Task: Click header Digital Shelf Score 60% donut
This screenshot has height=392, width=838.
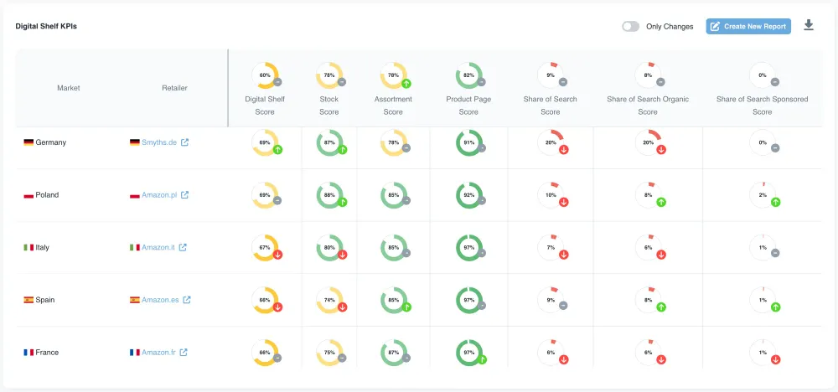Action: pos(265,75)
